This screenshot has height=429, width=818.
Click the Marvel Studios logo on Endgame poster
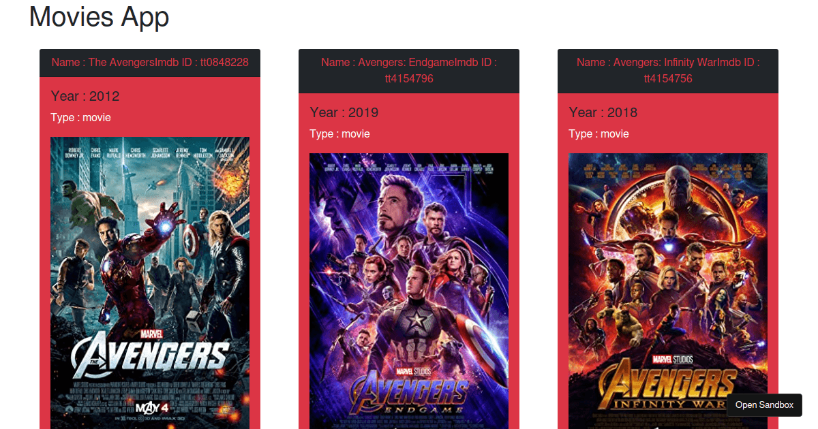click(414, 371)
